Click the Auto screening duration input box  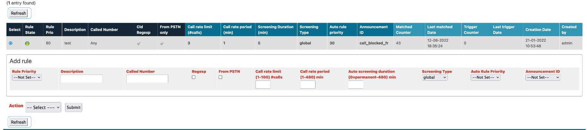click(x=356, y=85)
